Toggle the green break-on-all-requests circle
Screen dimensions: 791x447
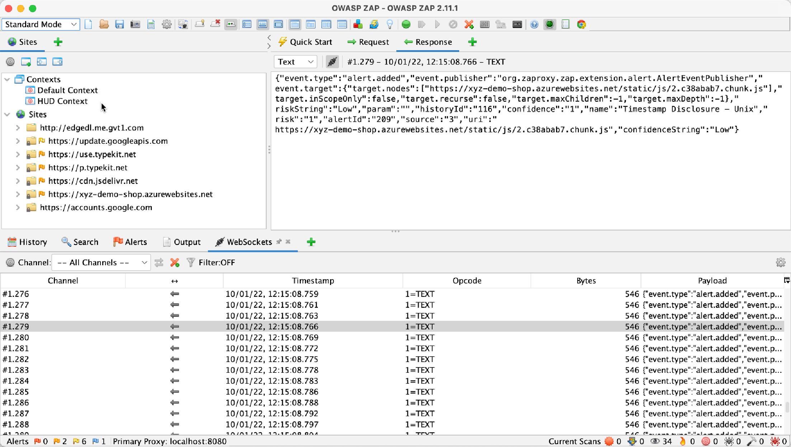[x=406, y=24]
